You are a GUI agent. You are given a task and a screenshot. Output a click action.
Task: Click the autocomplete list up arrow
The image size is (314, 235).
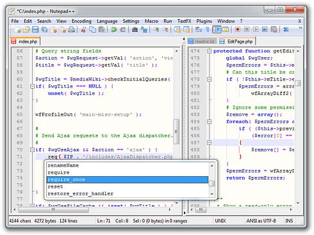click(212, 165)
